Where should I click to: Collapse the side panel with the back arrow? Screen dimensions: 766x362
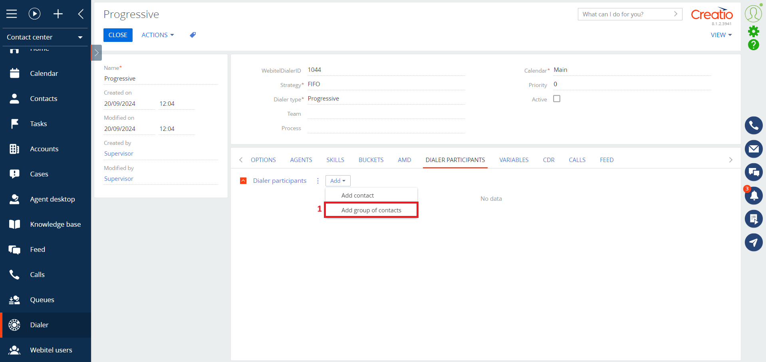point(81,14)
